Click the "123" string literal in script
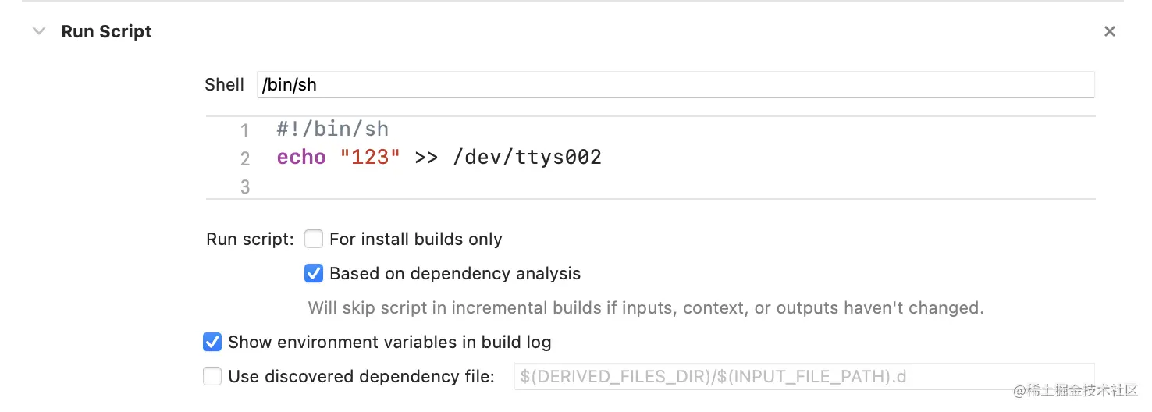The width and height of the screenshot is (1152, 412). pyautogui.click(x=370, y=158)
